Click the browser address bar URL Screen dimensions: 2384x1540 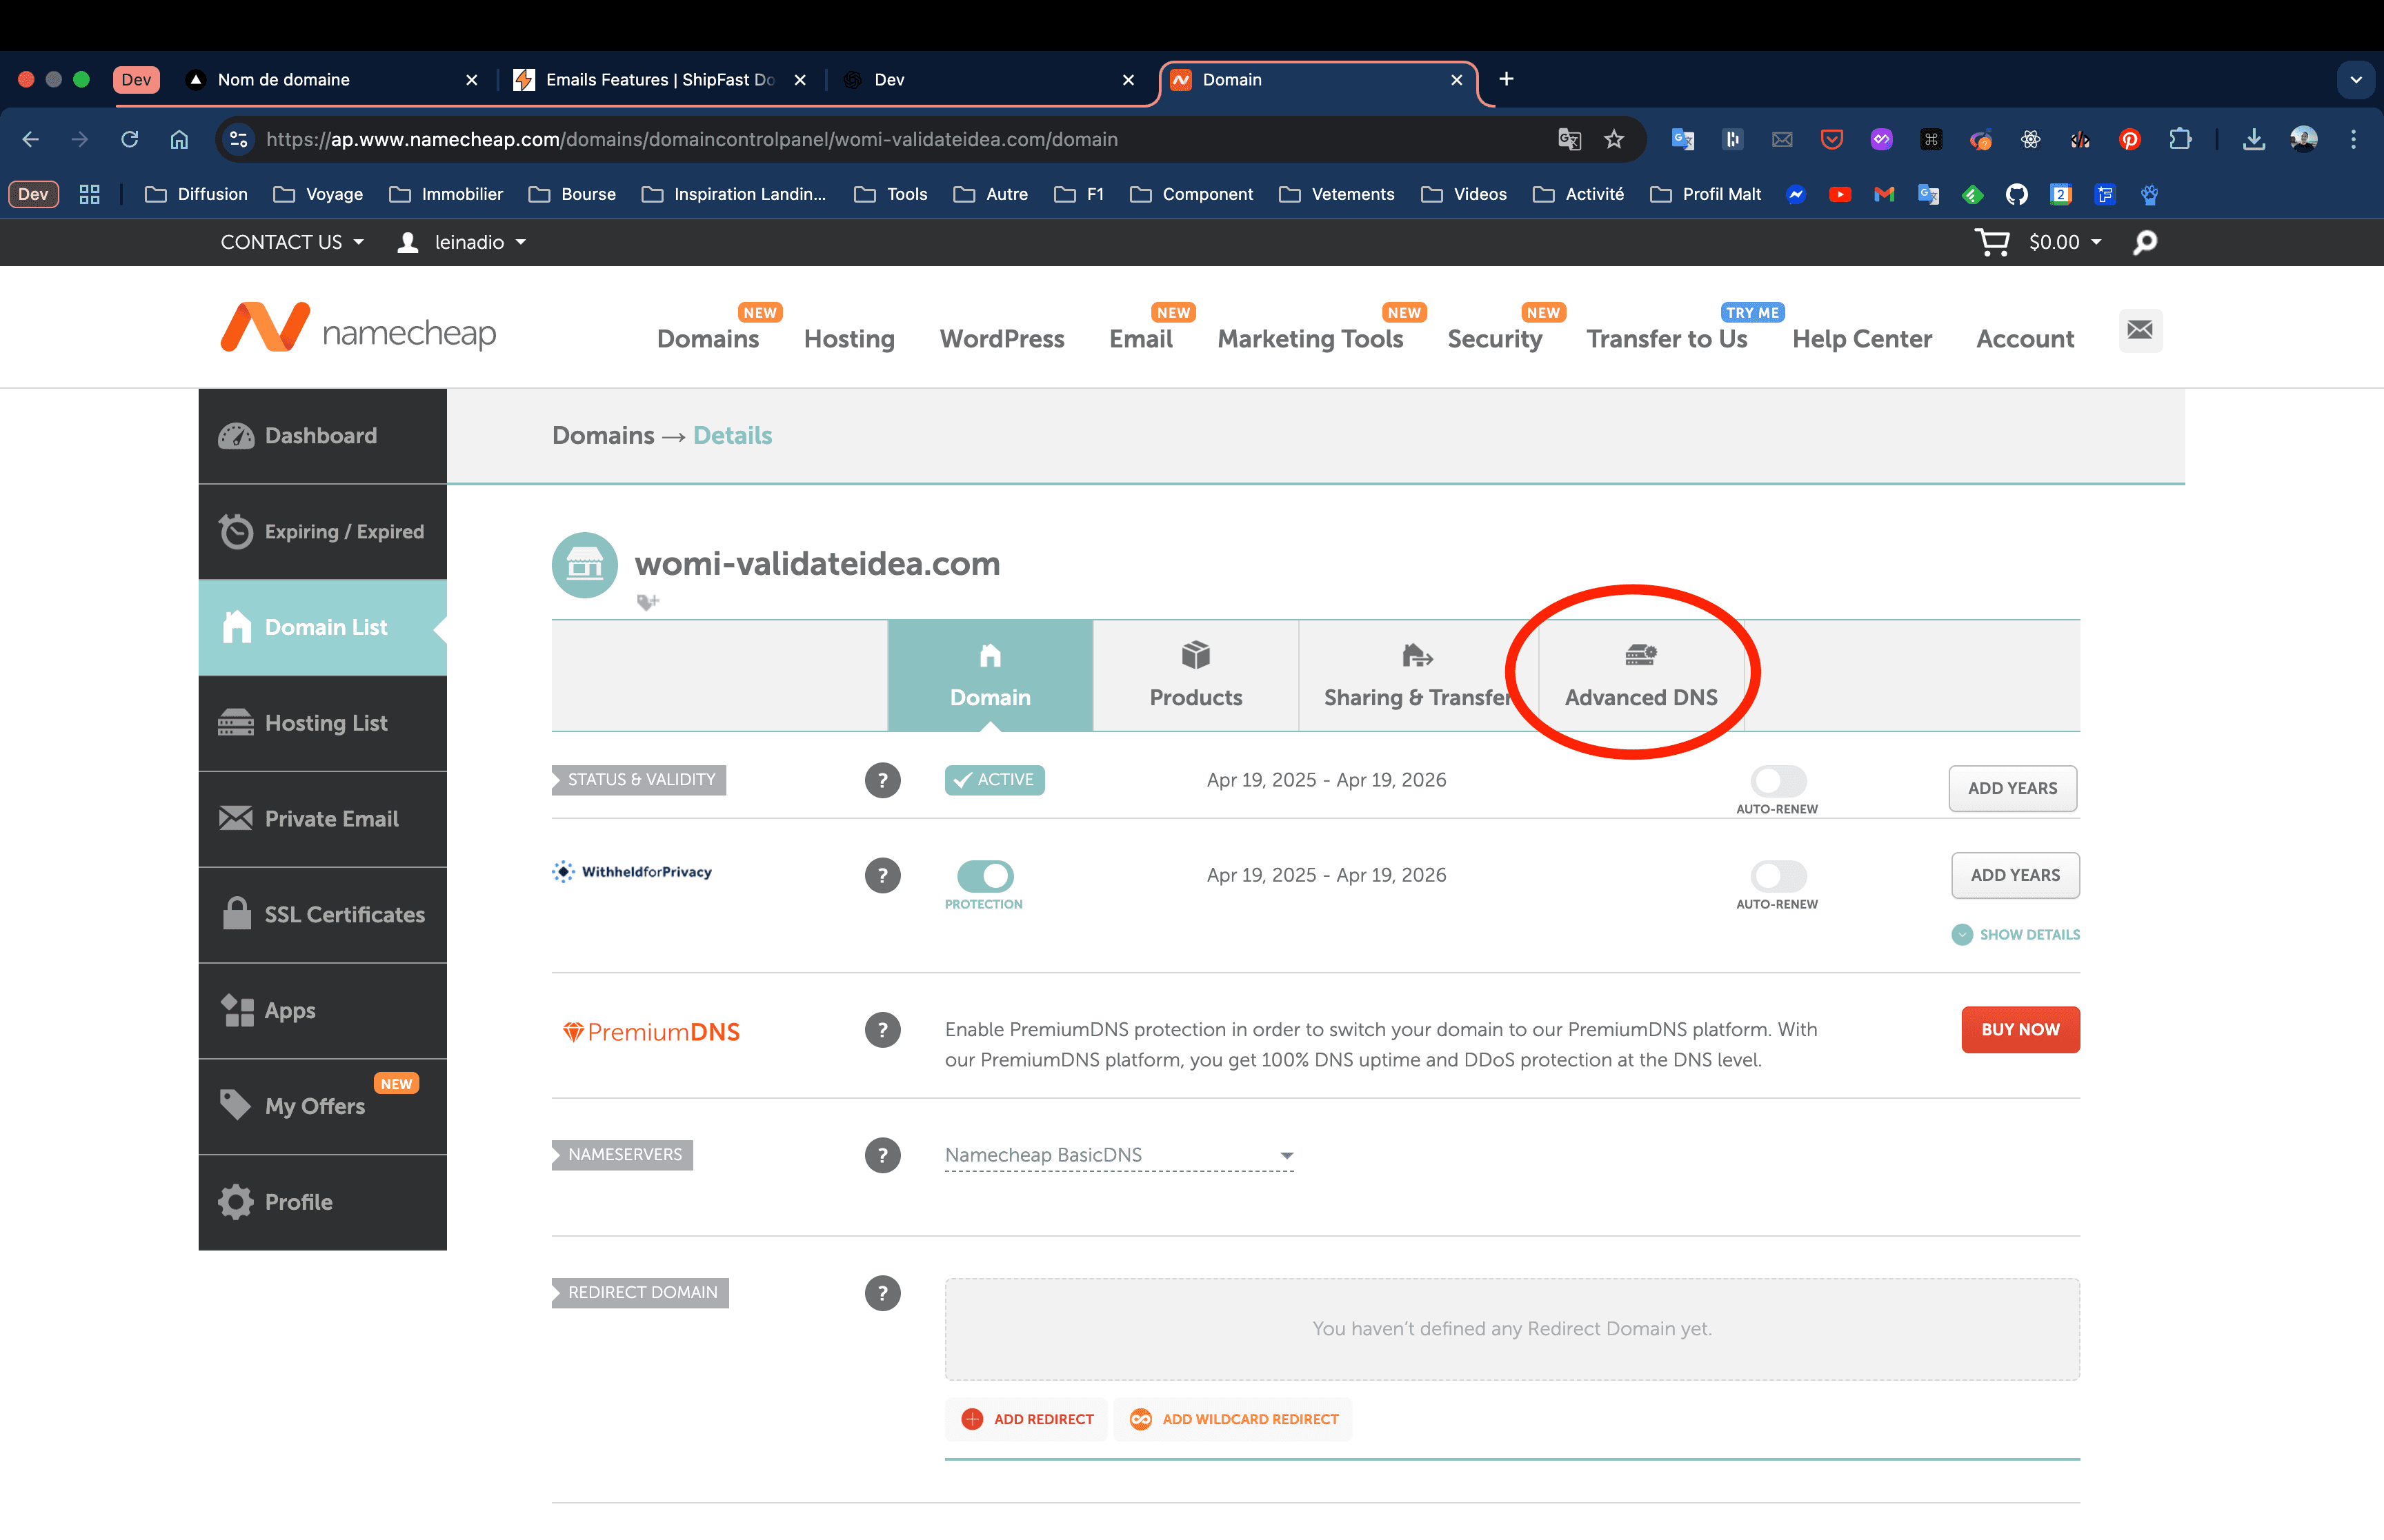pos(691,139)
